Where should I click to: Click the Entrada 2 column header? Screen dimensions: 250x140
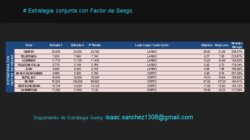tap(77, 45)
